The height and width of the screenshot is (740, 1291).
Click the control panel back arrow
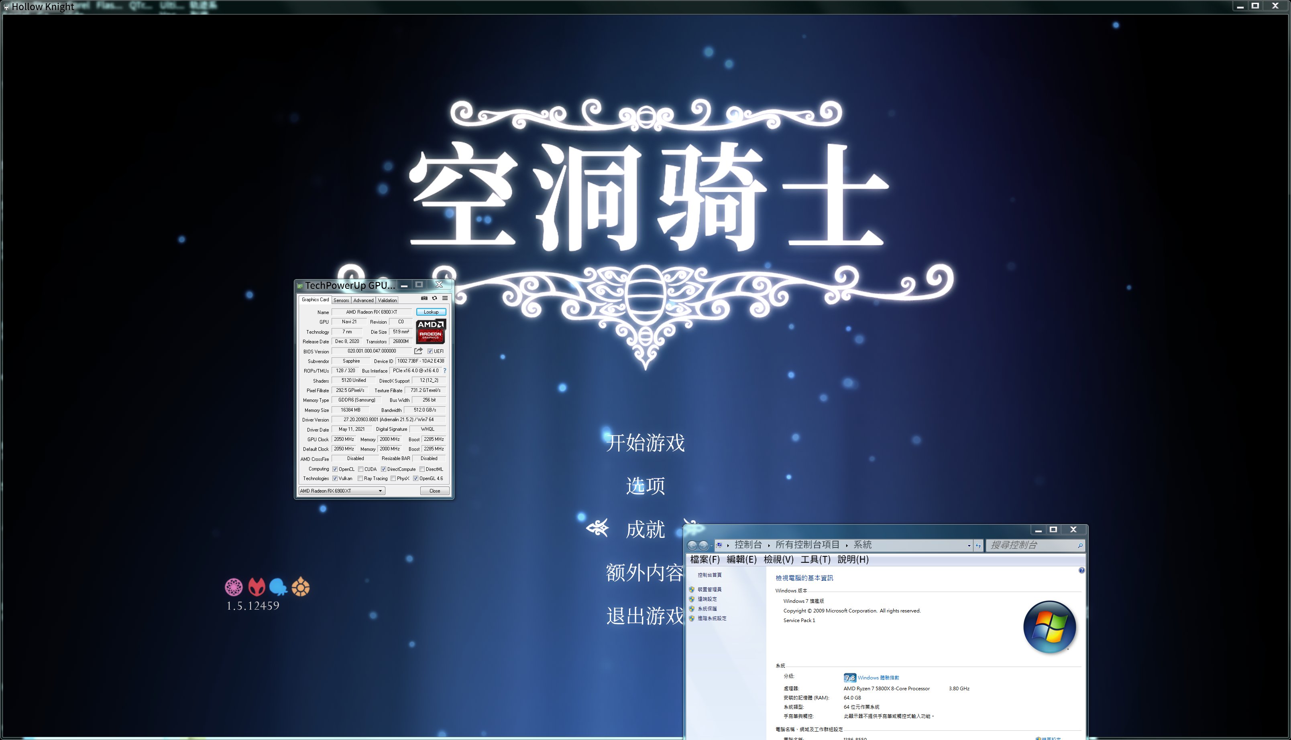[x=692, y=545]
